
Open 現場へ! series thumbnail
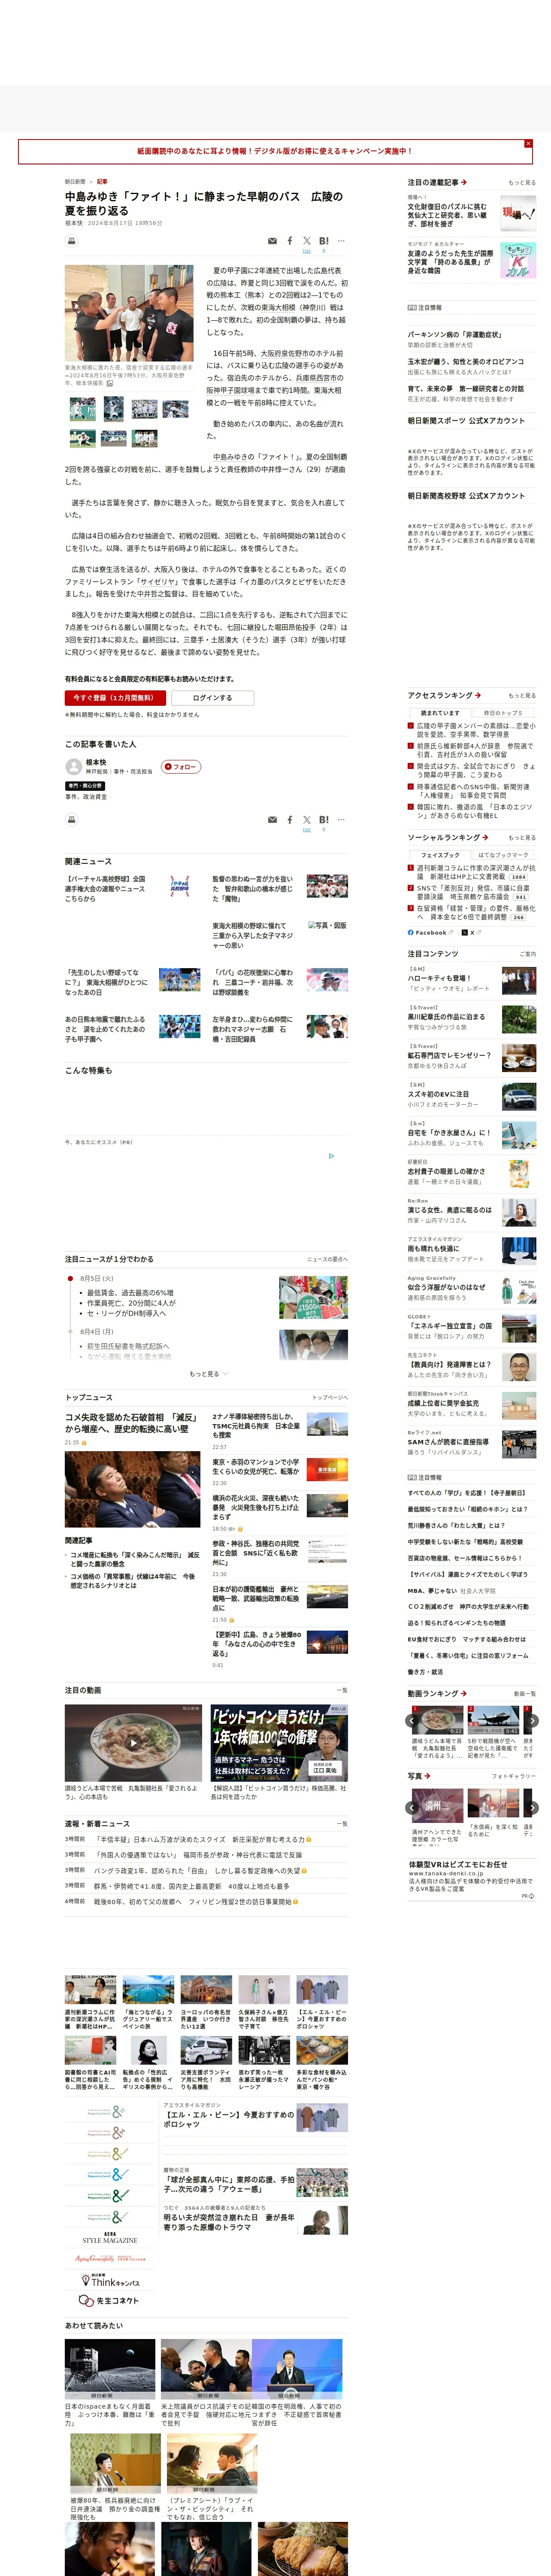[518, 213]
